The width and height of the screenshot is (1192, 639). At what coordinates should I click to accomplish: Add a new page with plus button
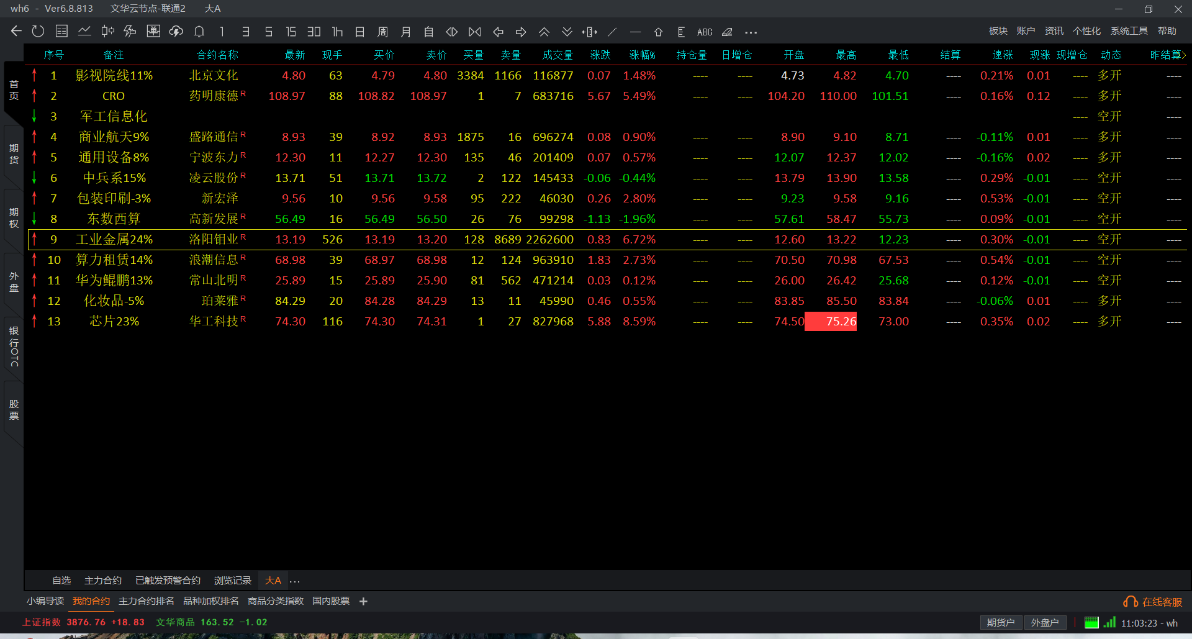363,601
